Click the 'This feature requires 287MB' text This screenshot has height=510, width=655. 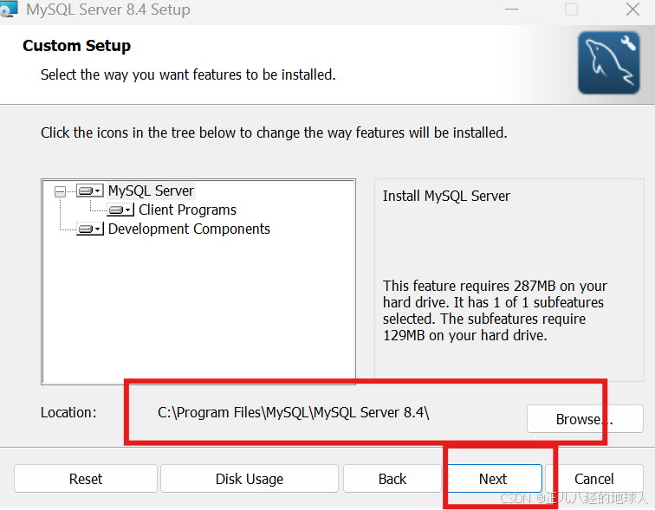click(x=495, y=311)
